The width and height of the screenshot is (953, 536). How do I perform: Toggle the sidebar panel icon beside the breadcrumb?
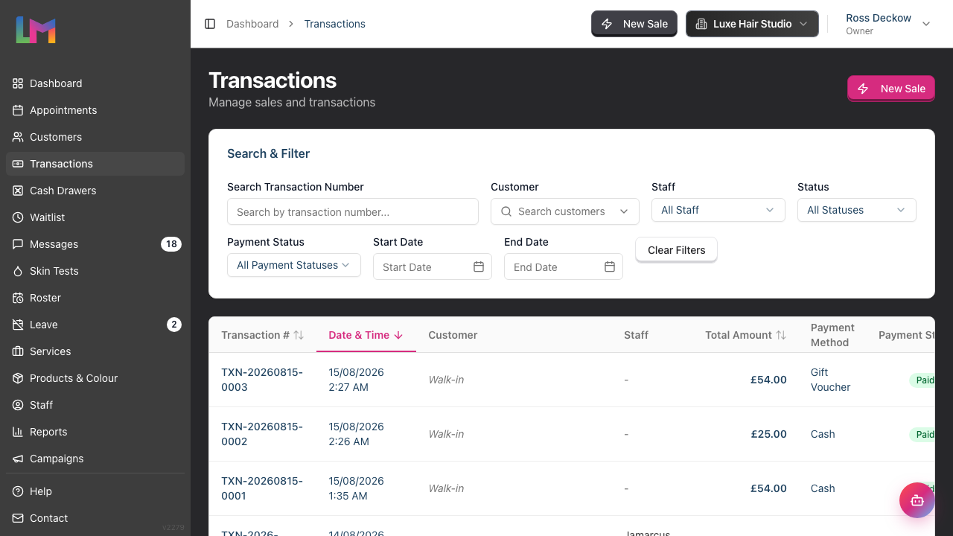pos(210,24)
